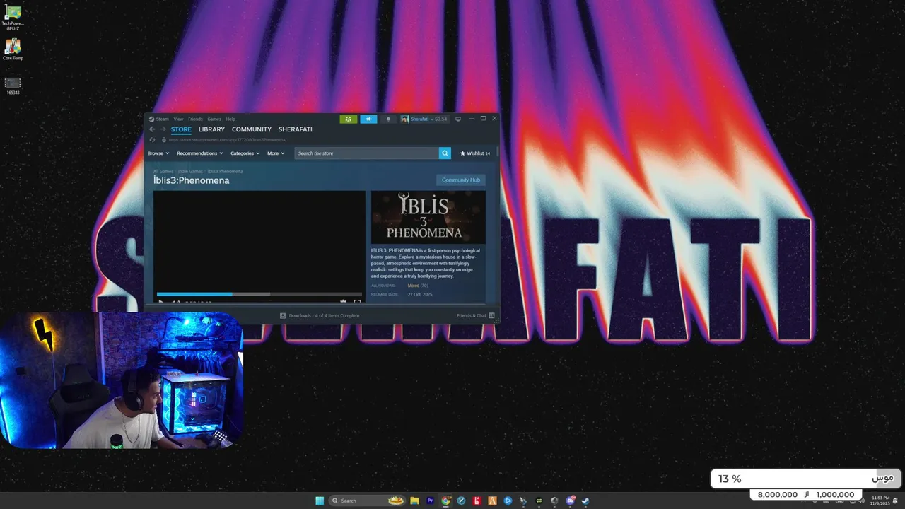Open the TechPowerUp GPU-Z desktop shortcut
The width and height of the screenshot is (905, 509).
click(x=13, y=17)
